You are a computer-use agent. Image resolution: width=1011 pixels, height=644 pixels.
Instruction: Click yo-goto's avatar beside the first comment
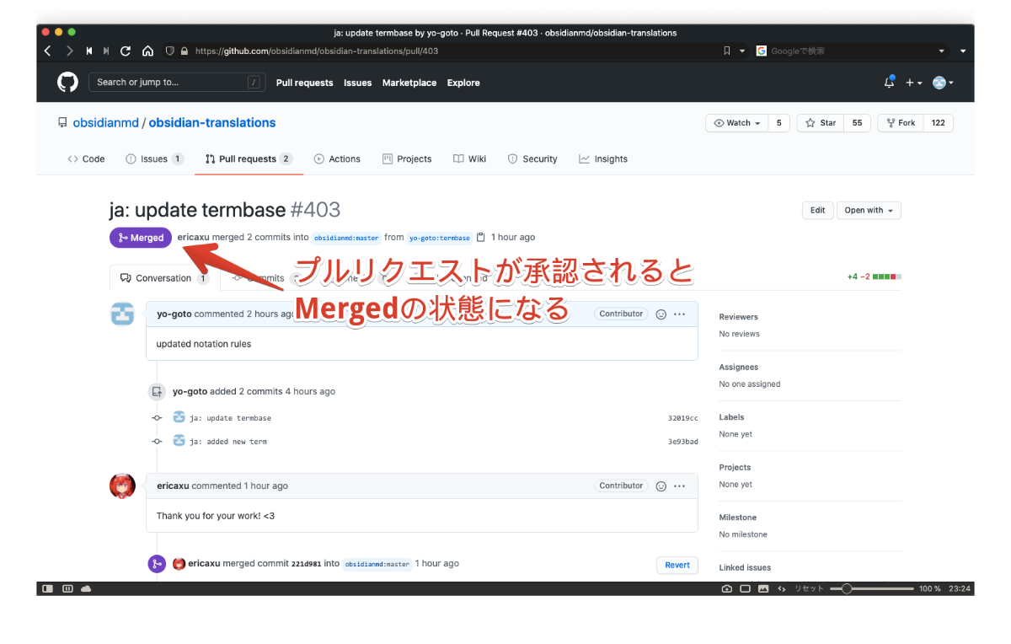pos(122,314)
